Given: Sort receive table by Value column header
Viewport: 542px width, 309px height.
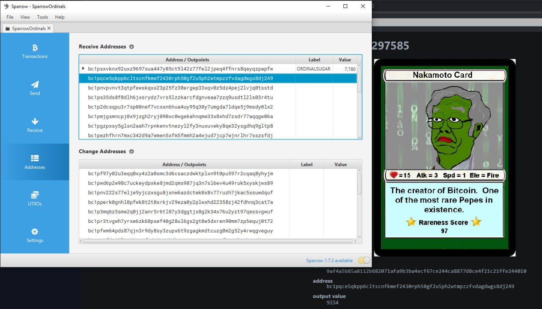Looking at the screenshot, I should click(345, 60).
